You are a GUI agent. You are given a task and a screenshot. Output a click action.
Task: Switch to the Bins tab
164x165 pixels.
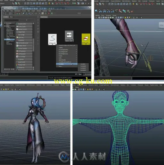(12, 17)
